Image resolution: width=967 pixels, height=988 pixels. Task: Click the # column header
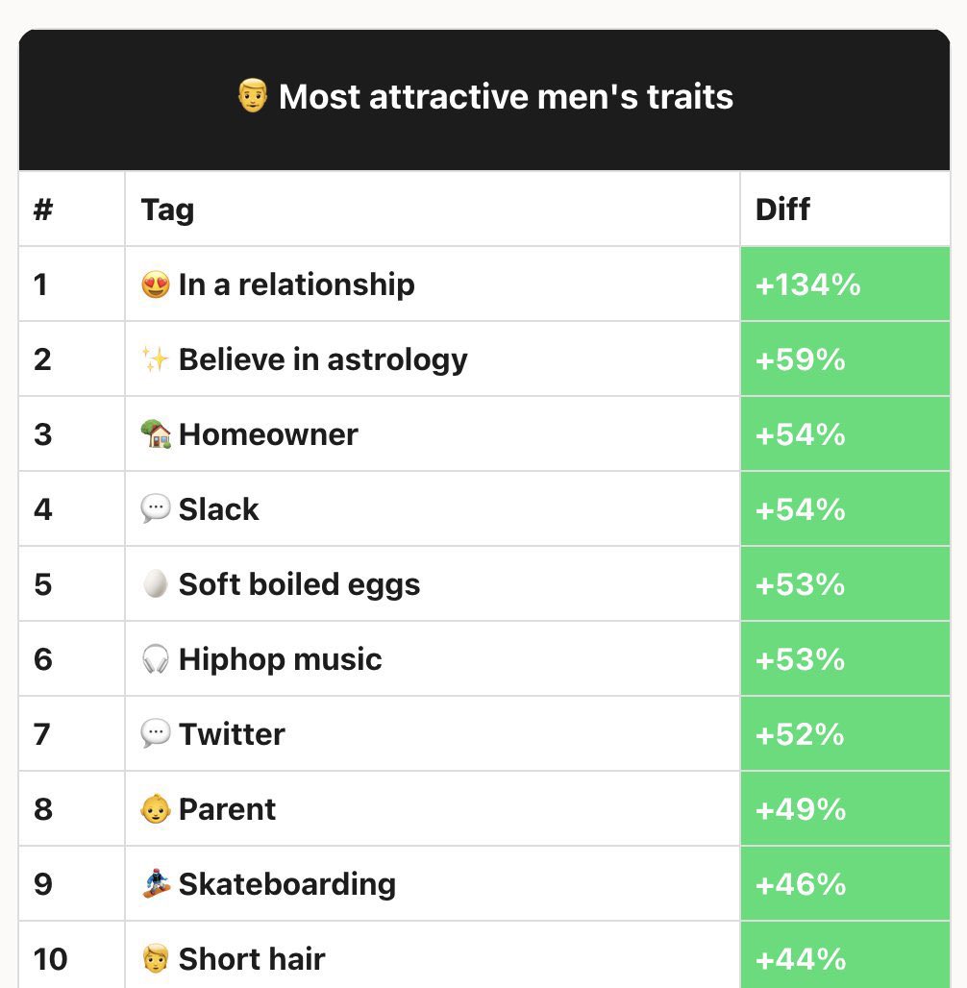(x=42, y=210)
